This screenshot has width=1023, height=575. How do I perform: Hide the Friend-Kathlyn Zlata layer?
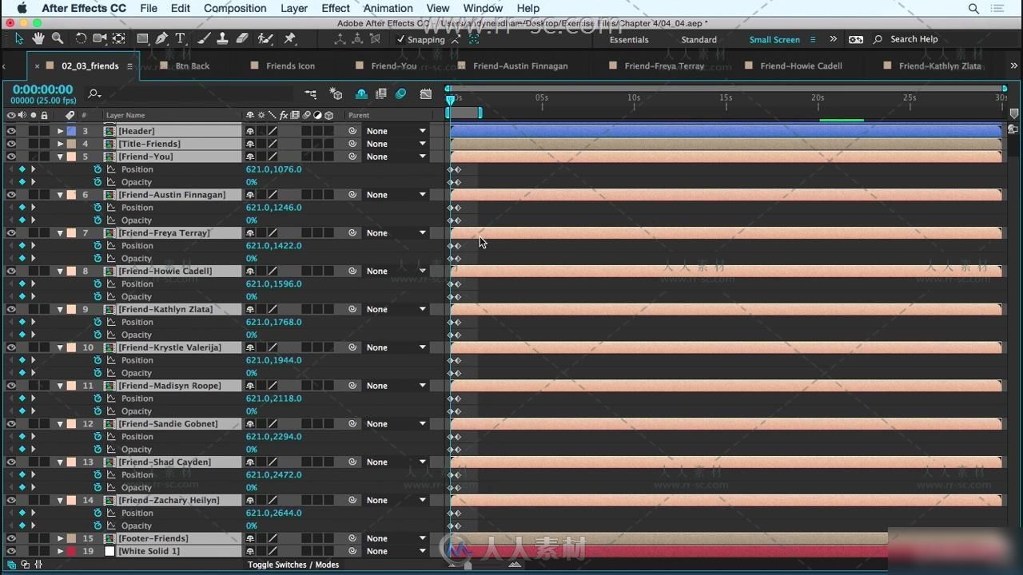11,309
